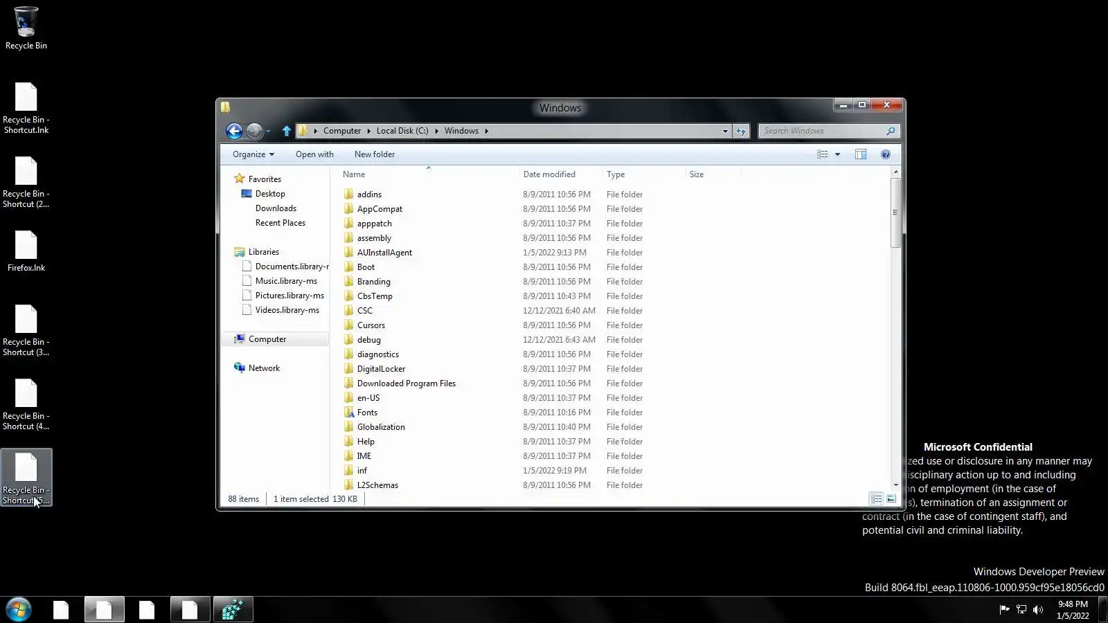The image size is (1108, 623).
Task: Sort by the Name column header
Action: coord(428,174)
